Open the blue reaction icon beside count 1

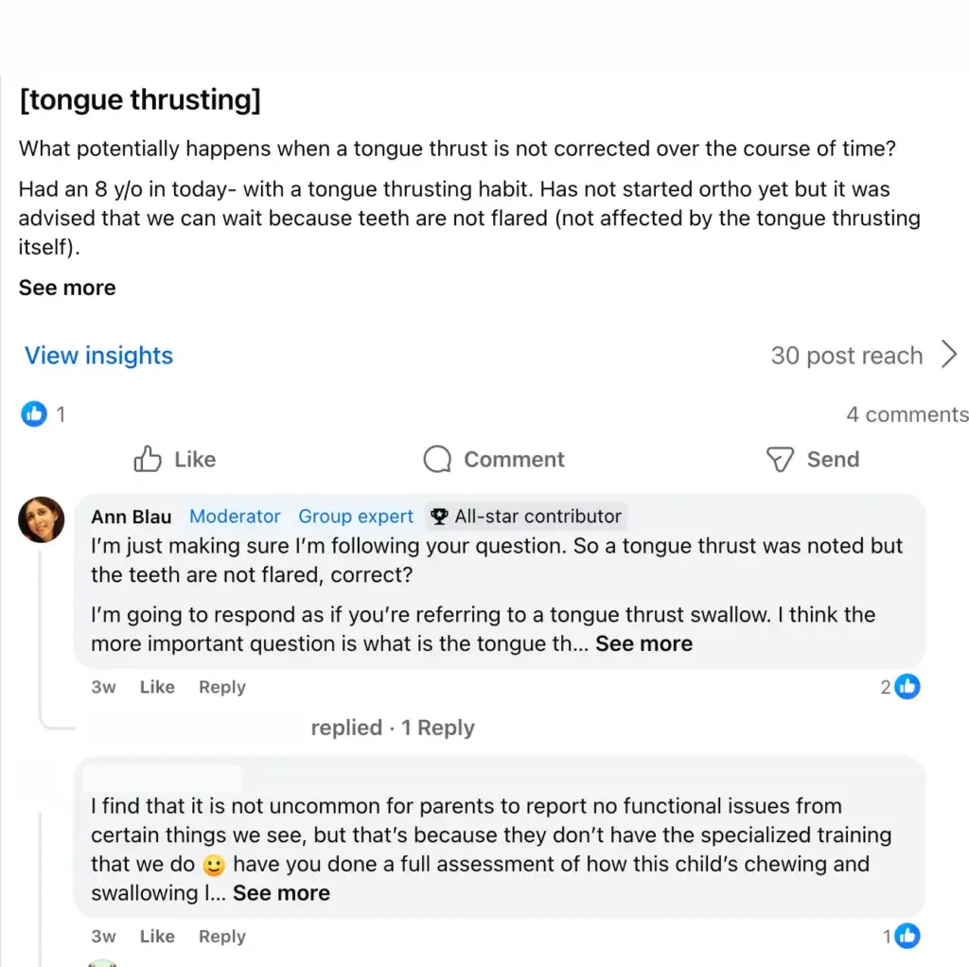[34, 414]
